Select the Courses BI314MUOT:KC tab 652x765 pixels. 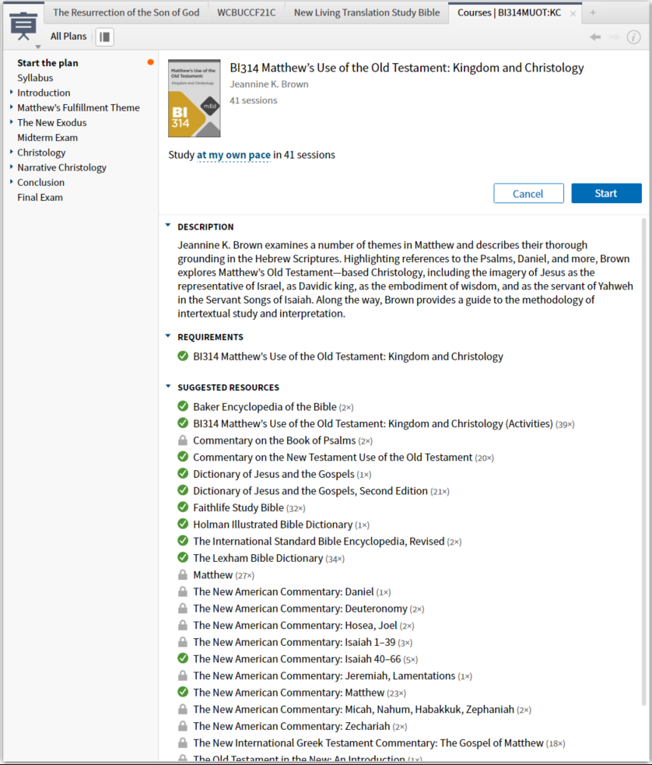pos(509,12)
